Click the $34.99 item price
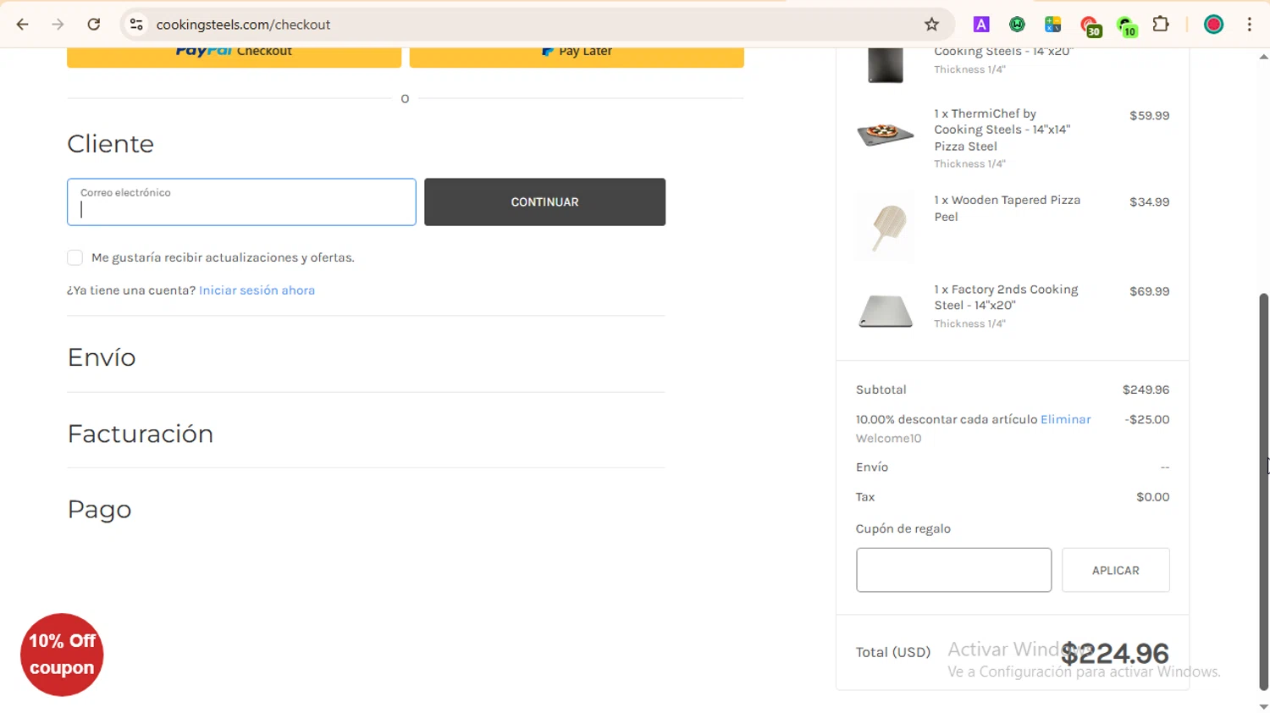1270x713 pixels. pyautogui.click(x=1149, y=202)
